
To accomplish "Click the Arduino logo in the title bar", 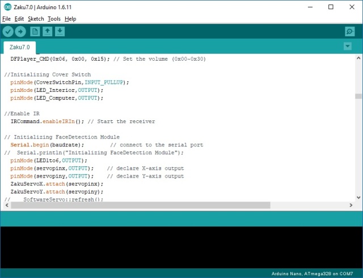I will click(6, 7).
